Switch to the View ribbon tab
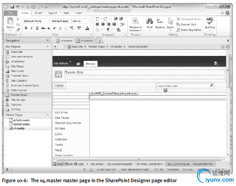The height and width of the screenshot is (186, 236). (x=79, y=13)
